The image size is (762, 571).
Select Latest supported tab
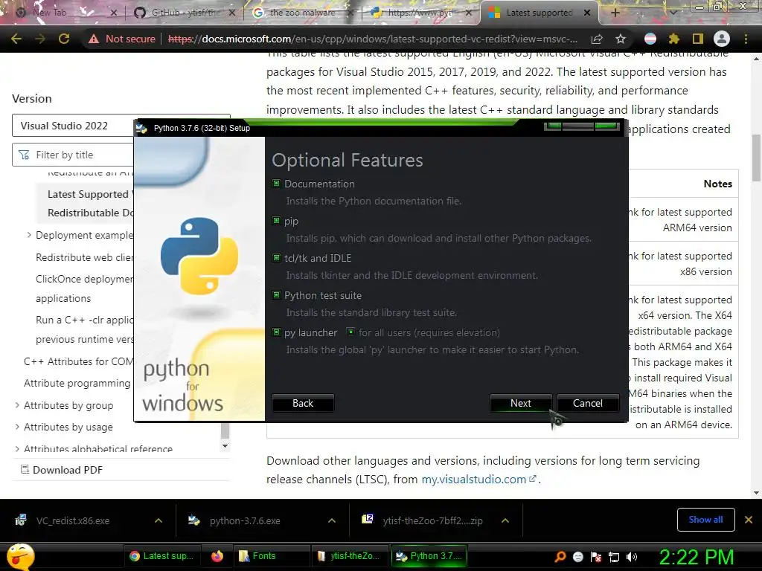tap(539, 13)
